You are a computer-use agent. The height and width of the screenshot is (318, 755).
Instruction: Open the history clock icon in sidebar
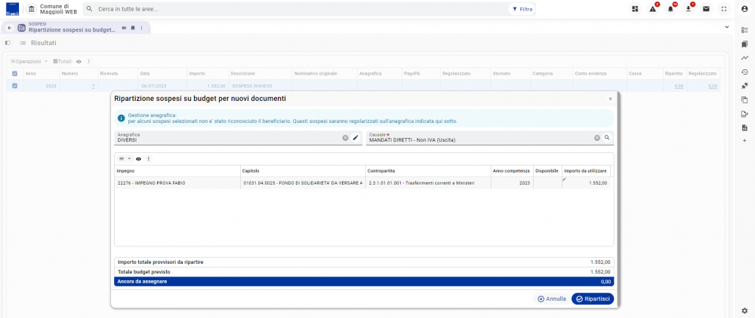click(744, 72)
